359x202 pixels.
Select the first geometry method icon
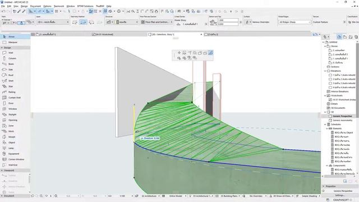tap(75, 22)
